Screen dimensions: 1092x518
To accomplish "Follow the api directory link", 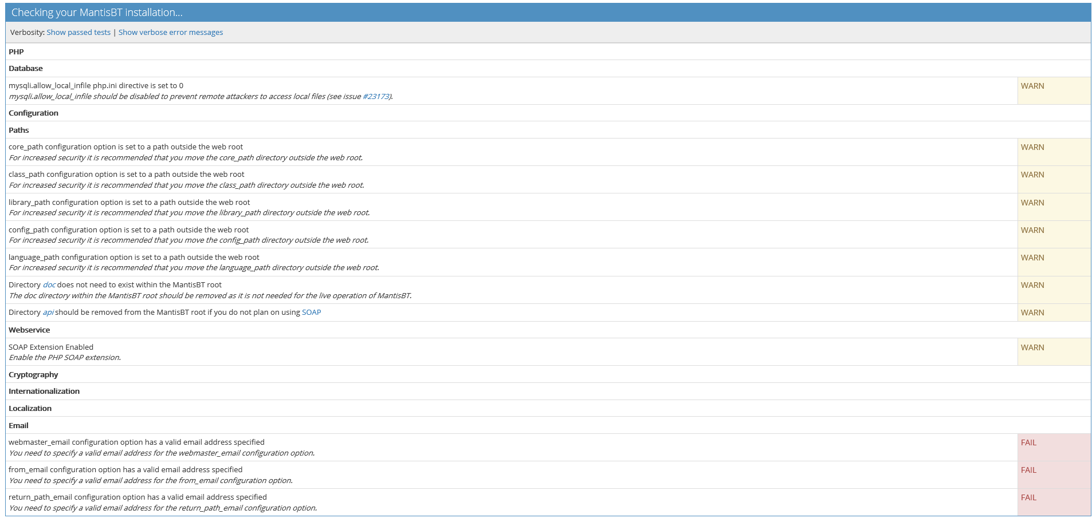I will click(48, 313).
